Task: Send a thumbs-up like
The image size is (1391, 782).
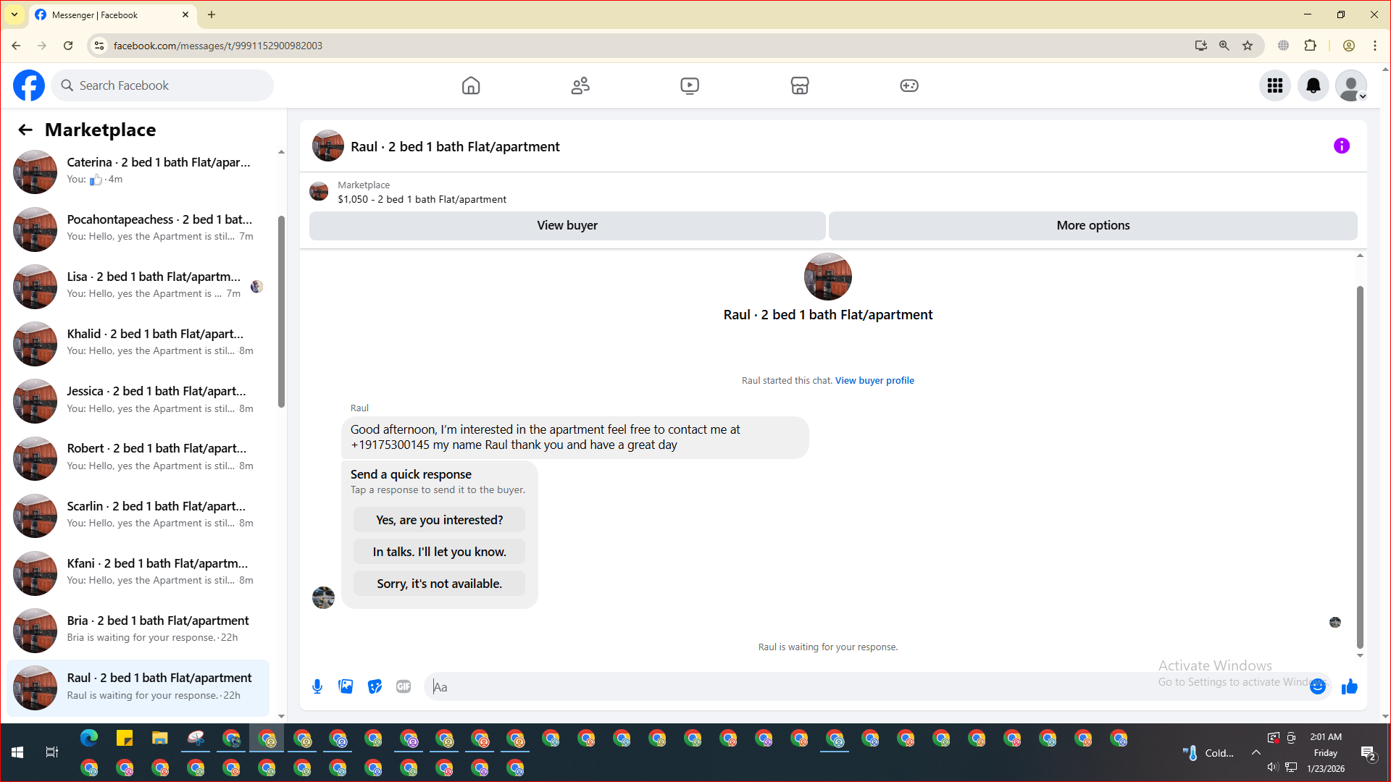Action: click(1349, 686)
